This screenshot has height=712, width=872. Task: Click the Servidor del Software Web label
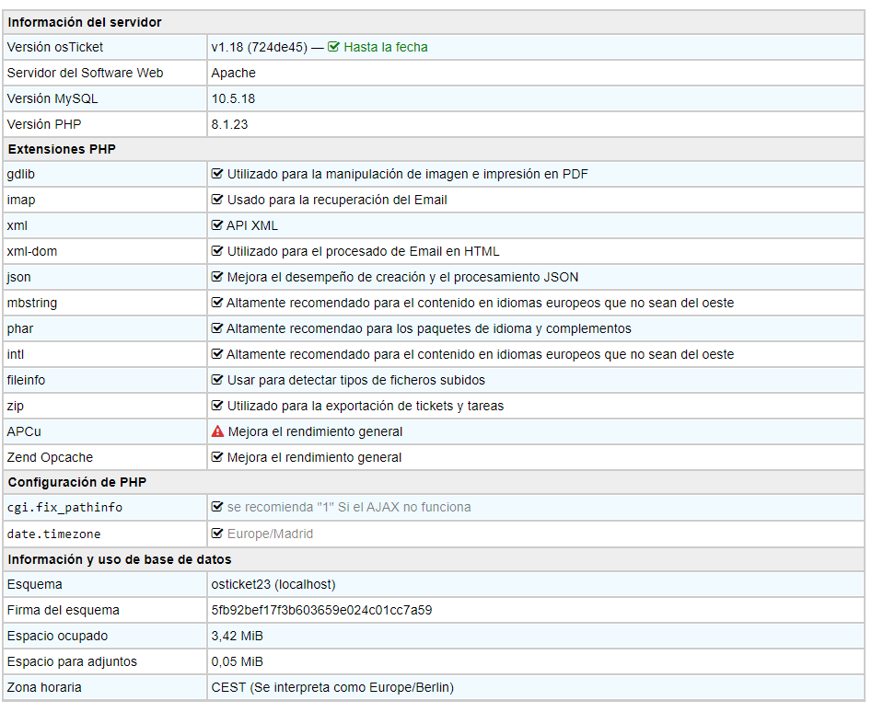point(85,73)
